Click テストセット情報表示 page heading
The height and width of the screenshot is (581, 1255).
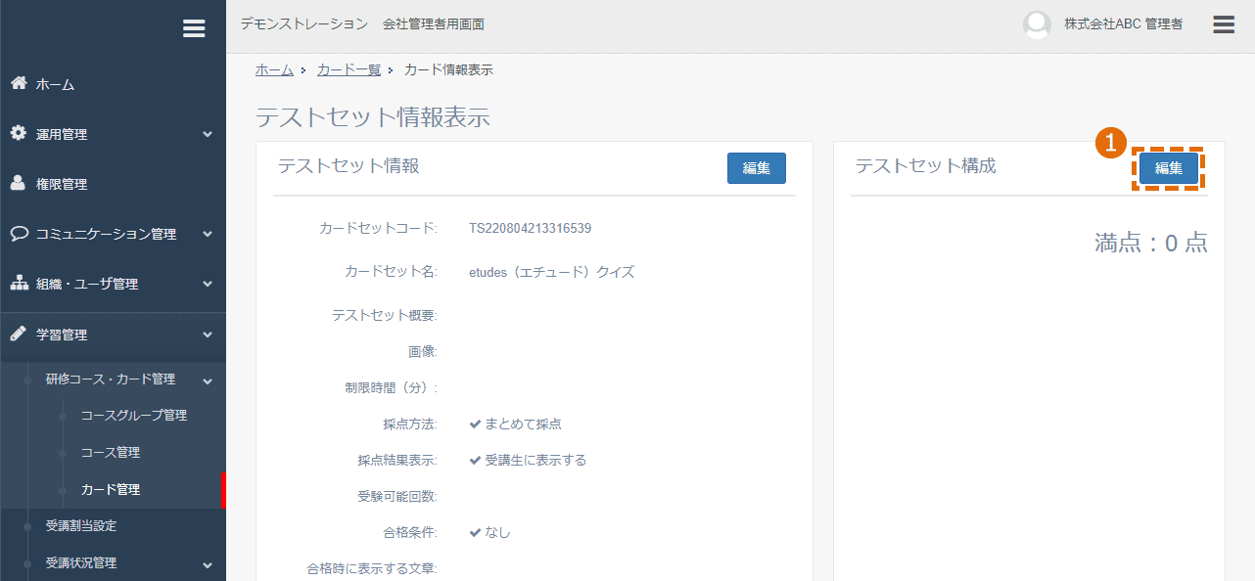[x=373, y=117]
